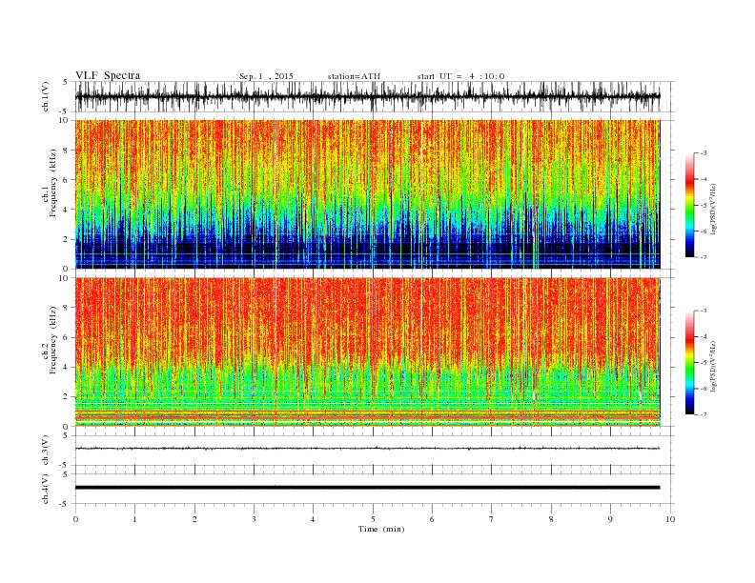Viewport: 755px width, 583px height.
Task: Click time-axis tick label "1"
Action: coord(134,519)
